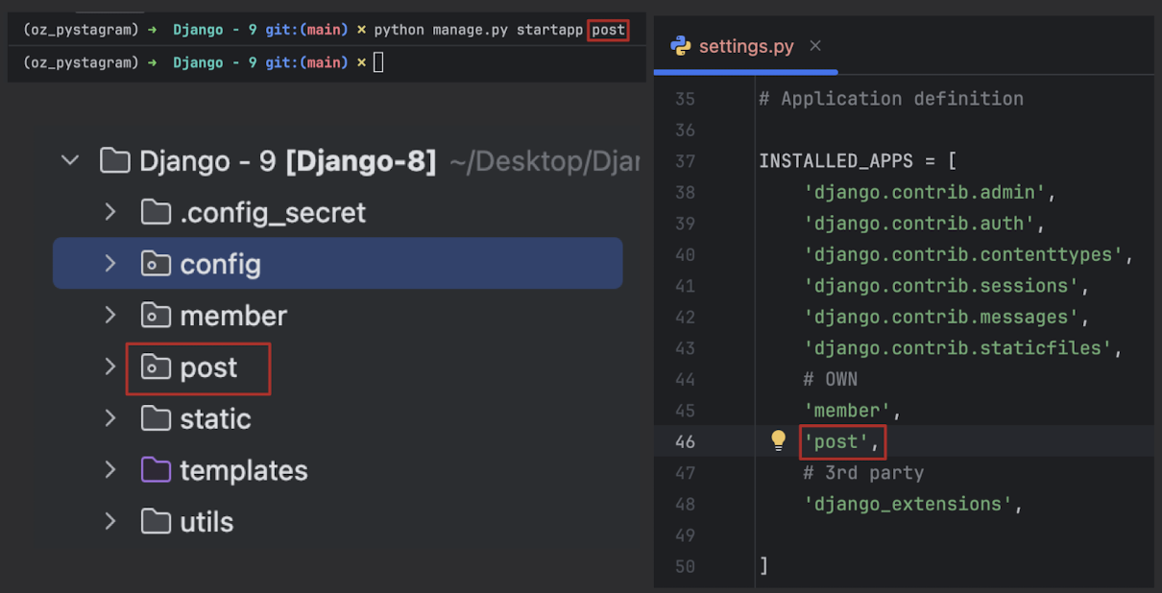Click the Django - 9 project folder icon
This screenshot has width=1162, height=593.
pos(115,160)
